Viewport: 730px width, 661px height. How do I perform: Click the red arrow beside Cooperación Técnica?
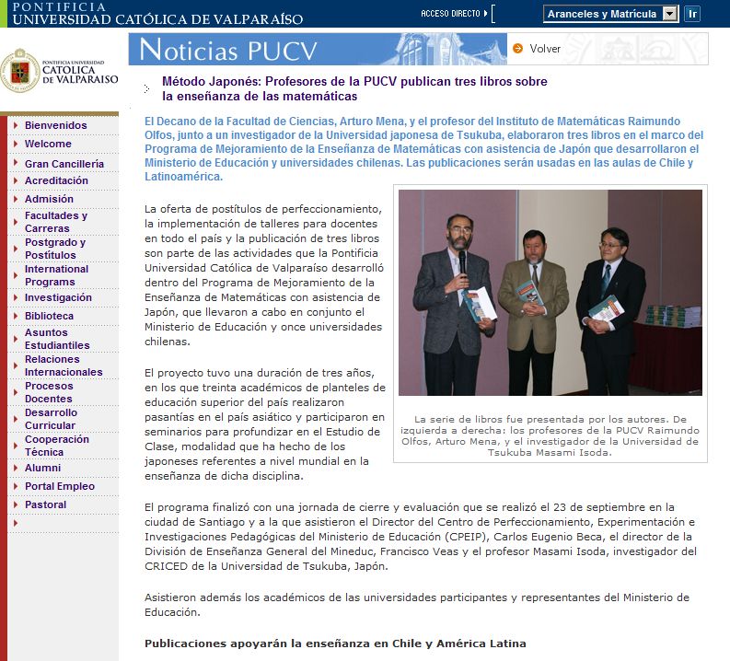pos(16,446)
